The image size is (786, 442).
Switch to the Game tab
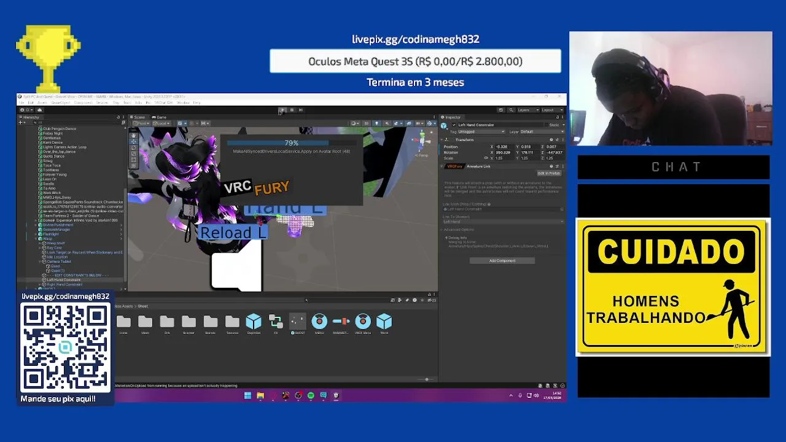pyautogui.click(x=160, y=117)
